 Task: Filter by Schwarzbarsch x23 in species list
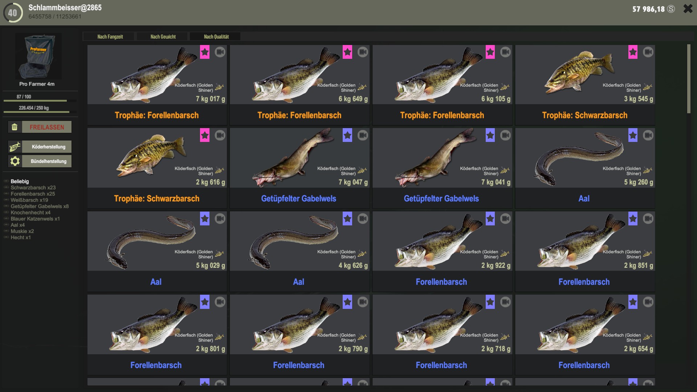coord(33,188)
